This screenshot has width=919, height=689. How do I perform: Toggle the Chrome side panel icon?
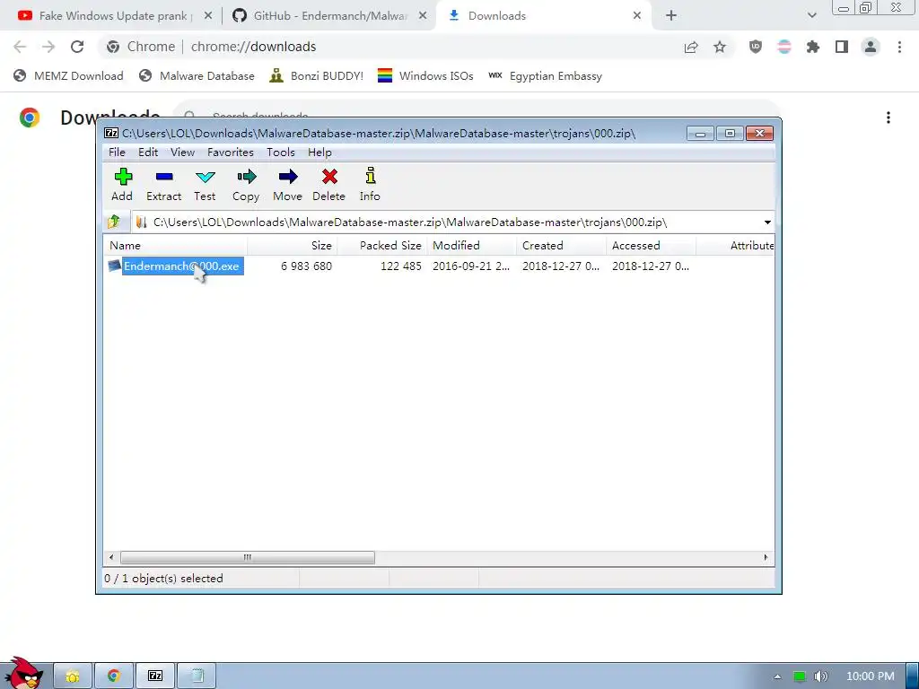click(842, 47)
